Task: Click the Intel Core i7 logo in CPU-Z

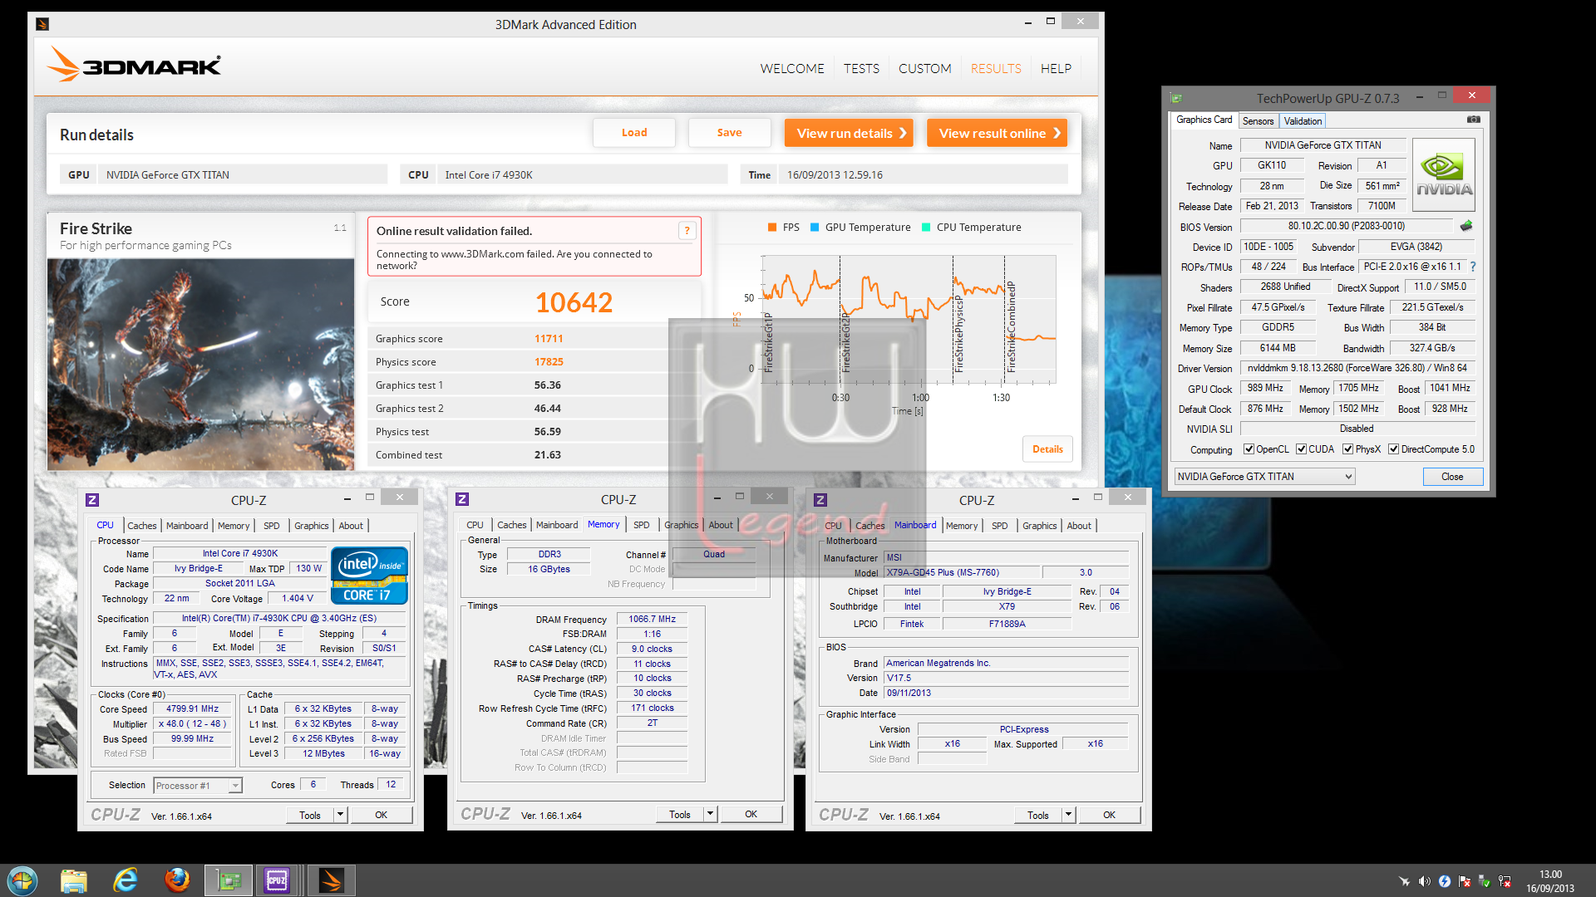Action: 369,575
